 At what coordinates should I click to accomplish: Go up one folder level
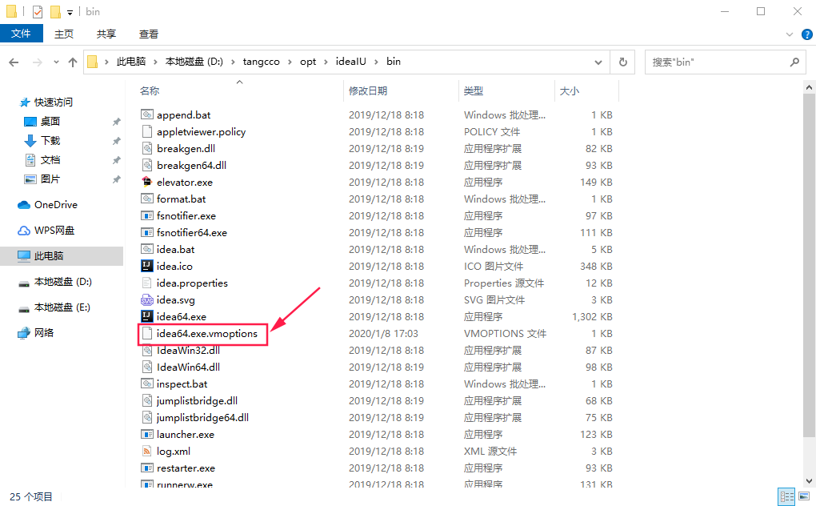tap(72, 62)
